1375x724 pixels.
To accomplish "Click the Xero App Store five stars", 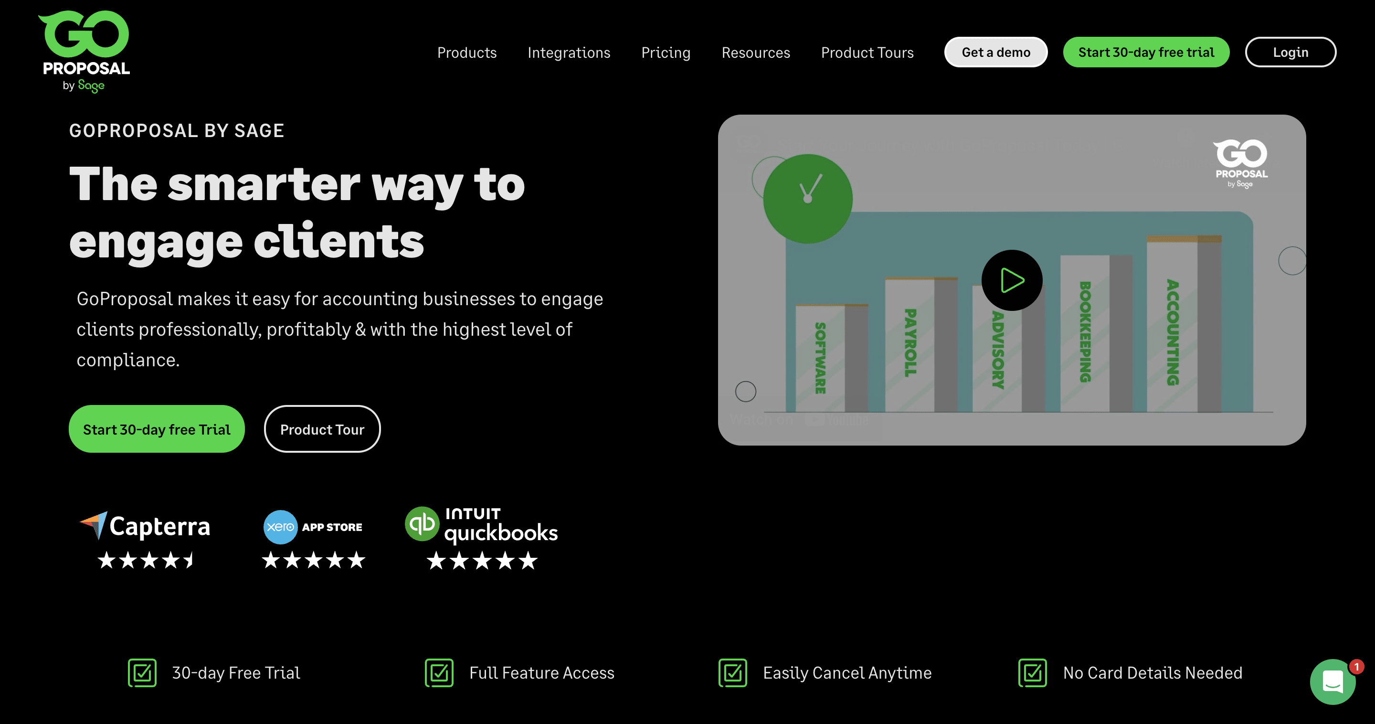I will (x=313, y=560).
